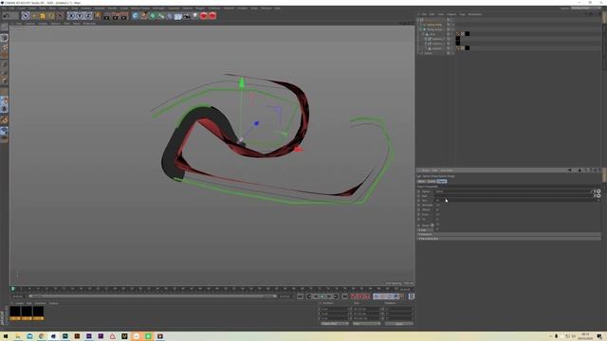Expand the Rotation section in attributes
The image size is (607, 341).
(x=508, y=234)
